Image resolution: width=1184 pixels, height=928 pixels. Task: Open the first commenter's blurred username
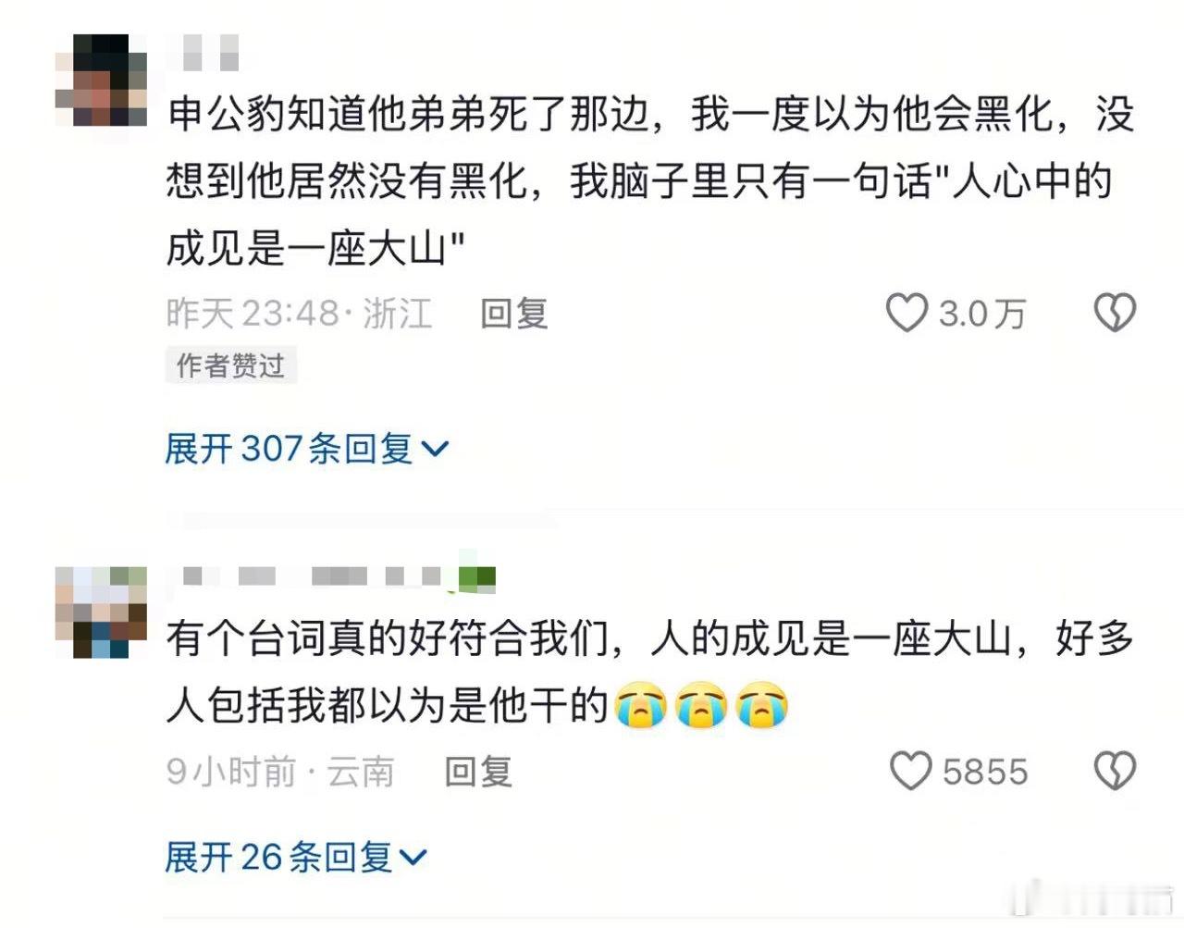point(210,53)
